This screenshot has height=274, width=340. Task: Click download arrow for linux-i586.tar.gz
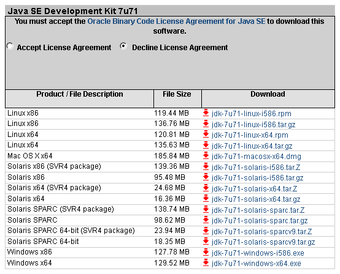coord(206,124)
